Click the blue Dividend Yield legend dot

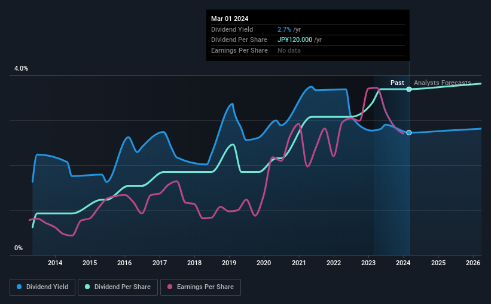click(19, 287)
